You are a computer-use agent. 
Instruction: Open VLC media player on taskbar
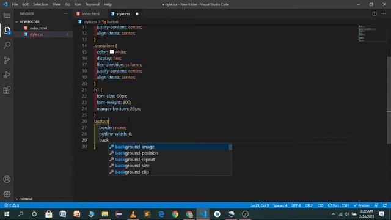coord(133,214)
